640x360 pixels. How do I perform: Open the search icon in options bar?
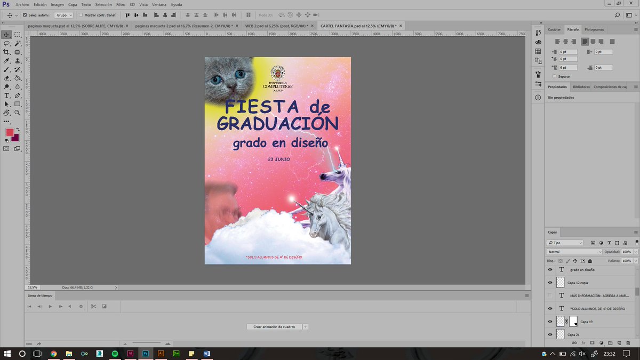tap(618, 15)
